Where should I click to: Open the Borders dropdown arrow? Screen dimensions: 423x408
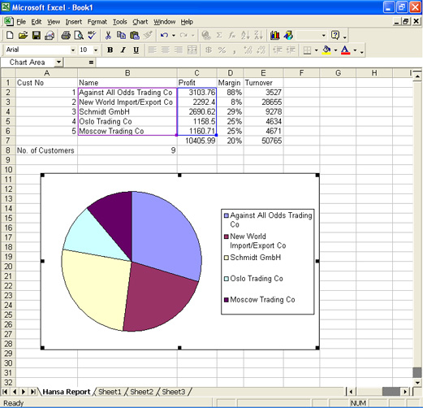pyautogui.click(x=316, y=50)
